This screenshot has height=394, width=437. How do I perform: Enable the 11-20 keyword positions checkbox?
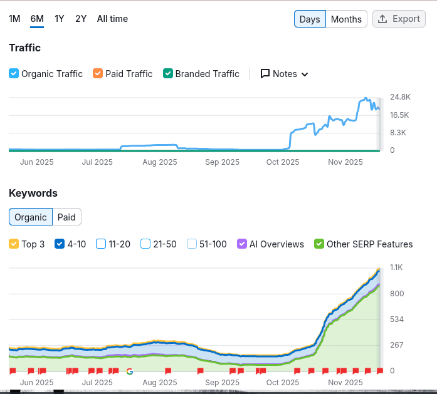101,244
